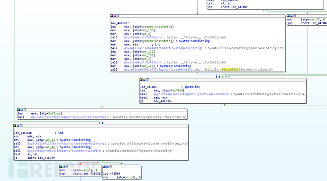This screenshot has width=327, height=181.
Task: Click 'mov eax, [ebp+var_170]' instruction
Action: coord(133,66)
